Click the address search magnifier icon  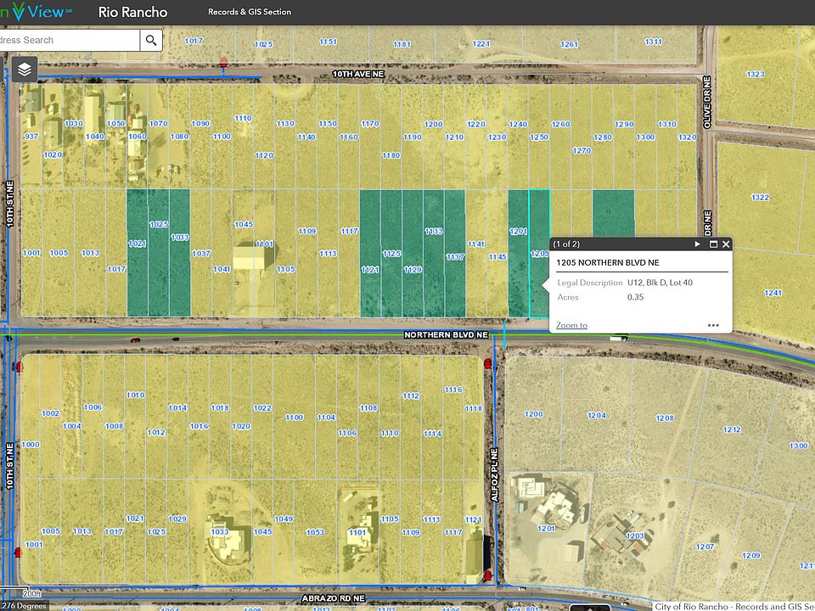pos(151,40)
